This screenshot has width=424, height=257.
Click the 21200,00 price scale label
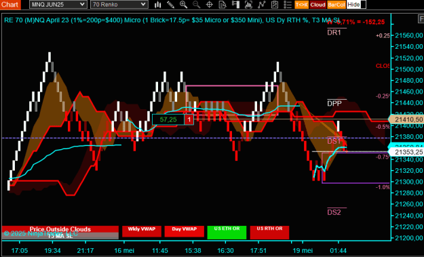(409, 238)
